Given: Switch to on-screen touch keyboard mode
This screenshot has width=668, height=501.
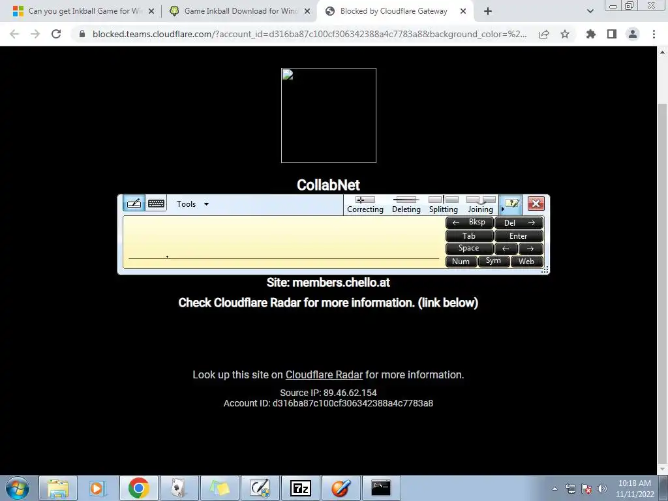Looking at the screenshot, I should point(156,204).
